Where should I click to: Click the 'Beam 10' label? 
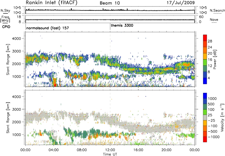point(110,3)
